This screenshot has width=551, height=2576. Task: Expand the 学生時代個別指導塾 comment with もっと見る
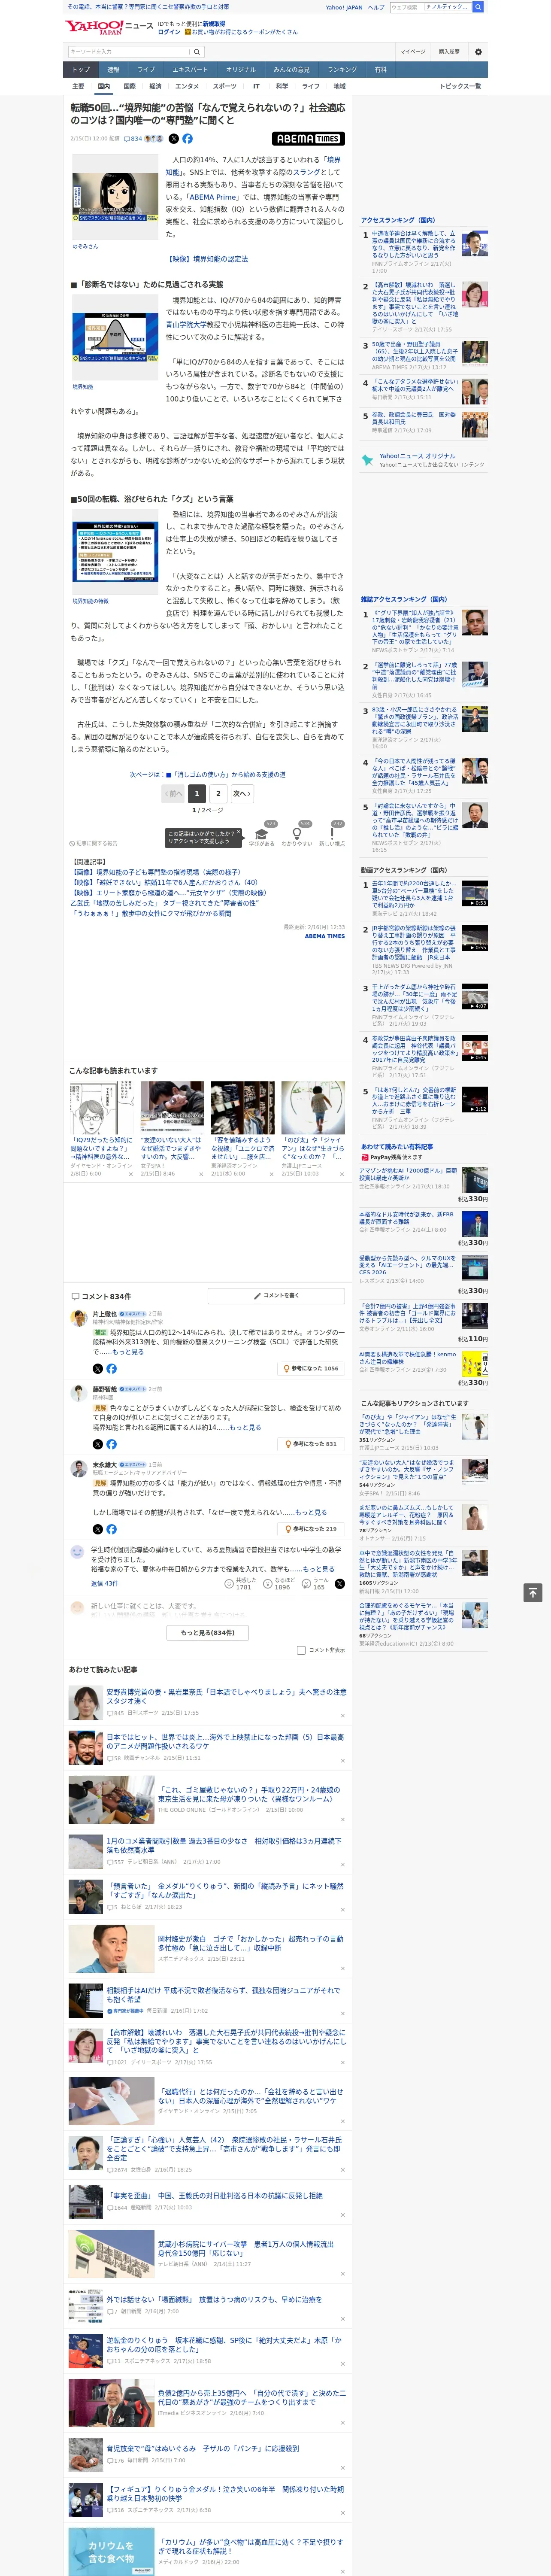click(319, 1569)
